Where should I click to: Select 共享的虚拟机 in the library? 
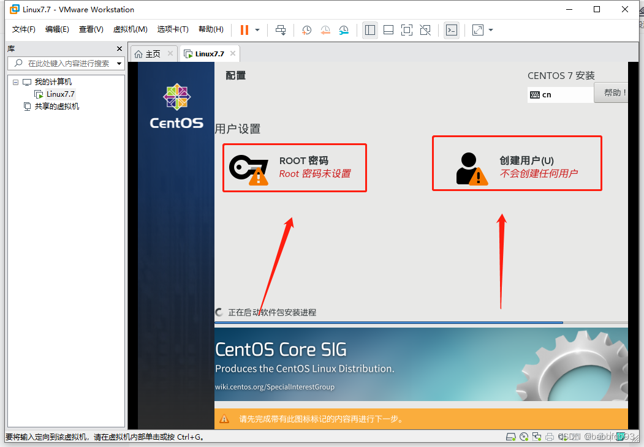point(56,107)
